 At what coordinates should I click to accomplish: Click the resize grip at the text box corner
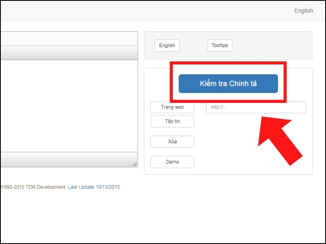click(134, 164)
